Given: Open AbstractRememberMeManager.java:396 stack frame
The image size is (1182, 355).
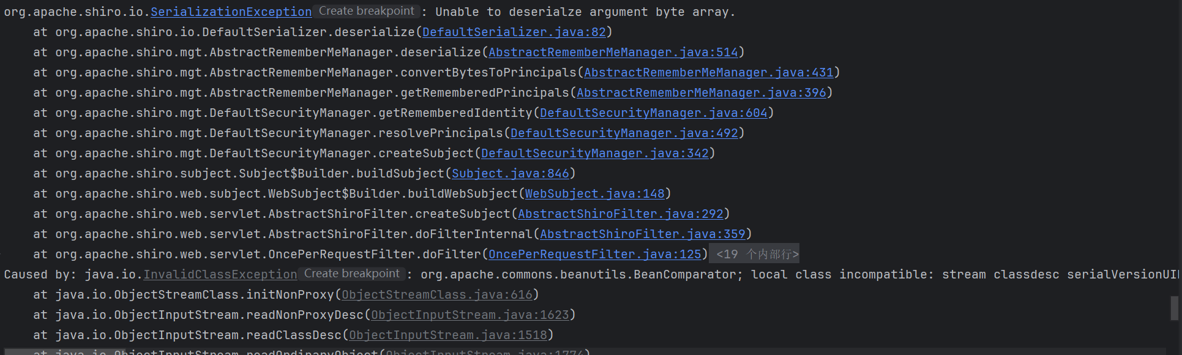Looking at the screenshot, I should point(701,92).
